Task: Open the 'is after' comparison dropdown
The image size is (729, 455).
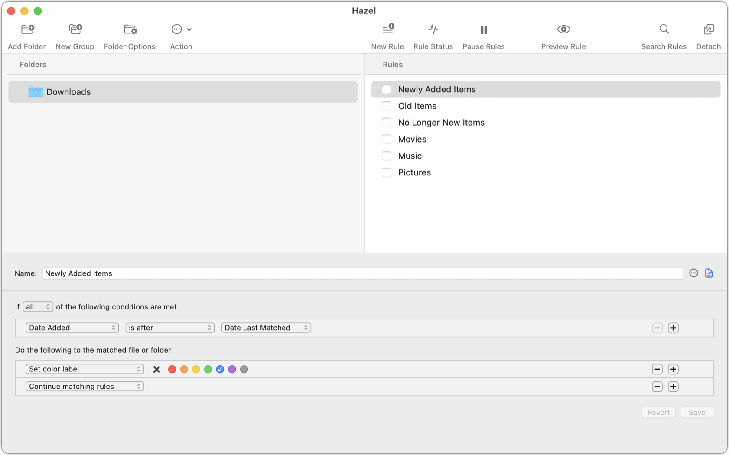Action: pos(170,328)
